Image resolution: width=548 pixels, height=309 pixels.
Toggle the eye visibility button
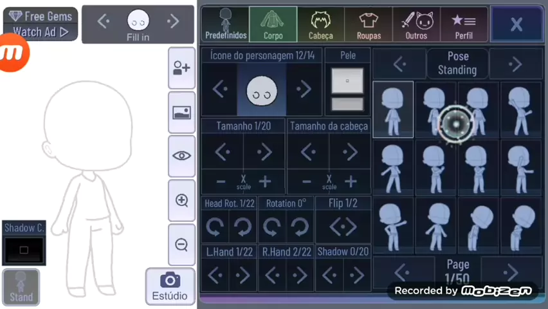181,156
